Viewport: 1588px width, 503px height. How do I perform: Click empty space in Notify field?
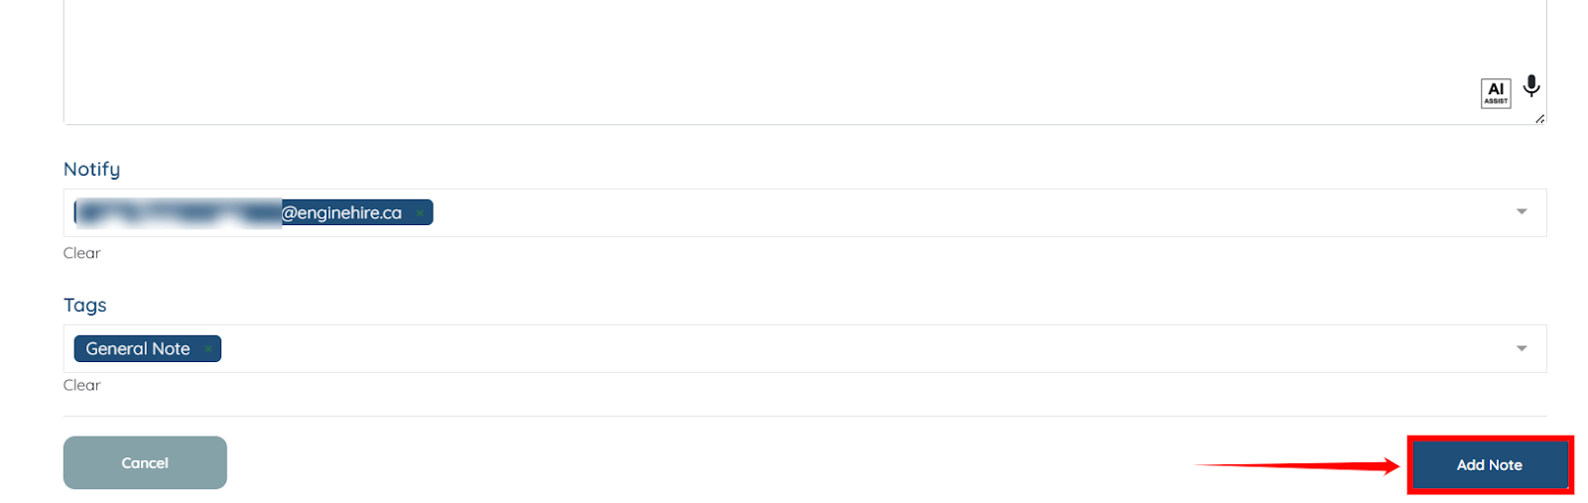pyautogui.click(x=893, y=212)
